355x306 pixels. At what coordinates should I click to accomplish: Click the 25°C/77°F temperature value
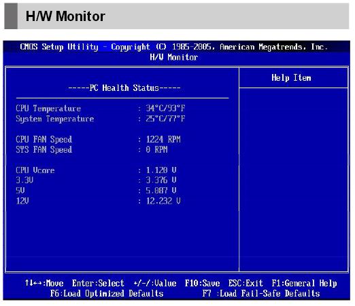point(165,119)
